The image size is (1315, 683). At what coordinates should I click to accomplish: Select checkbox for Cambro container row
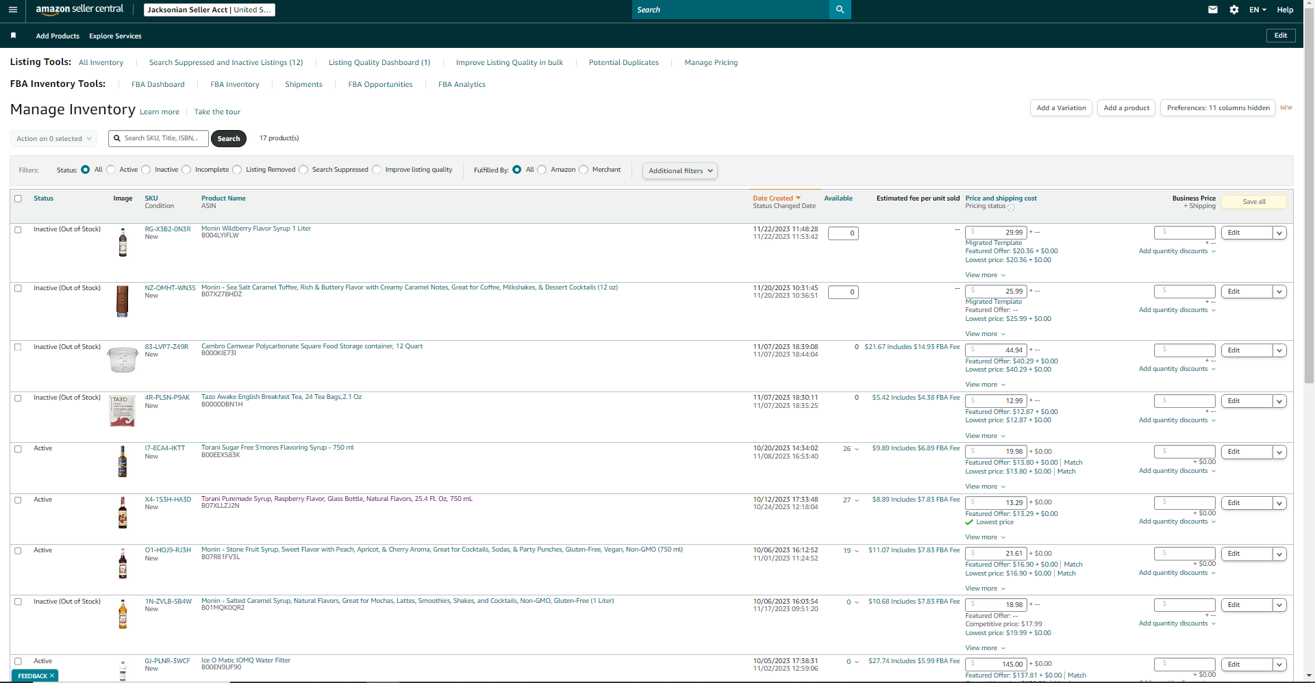[18, 347]
